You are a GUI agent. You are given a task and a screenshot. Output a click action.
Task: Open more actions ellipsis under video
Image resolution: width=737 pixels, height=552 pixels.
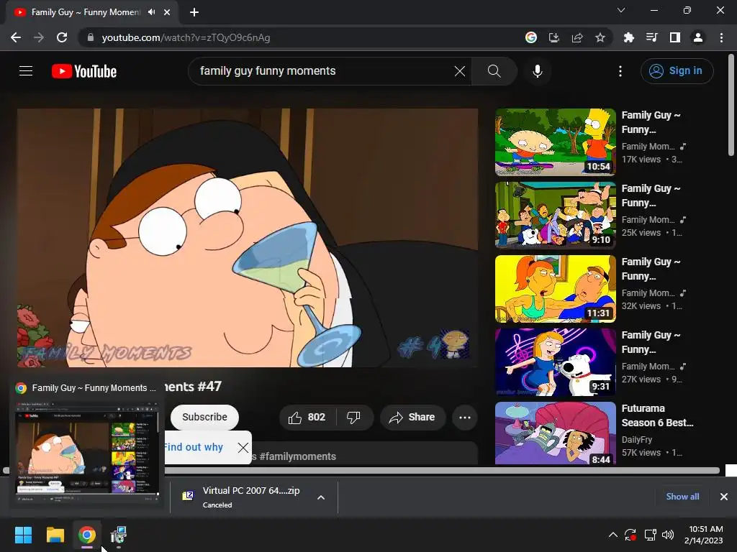click(x=465, y=418)
